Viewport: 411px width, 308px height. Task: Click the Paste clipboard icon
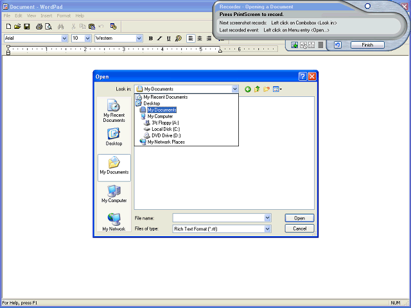[92, 26]
